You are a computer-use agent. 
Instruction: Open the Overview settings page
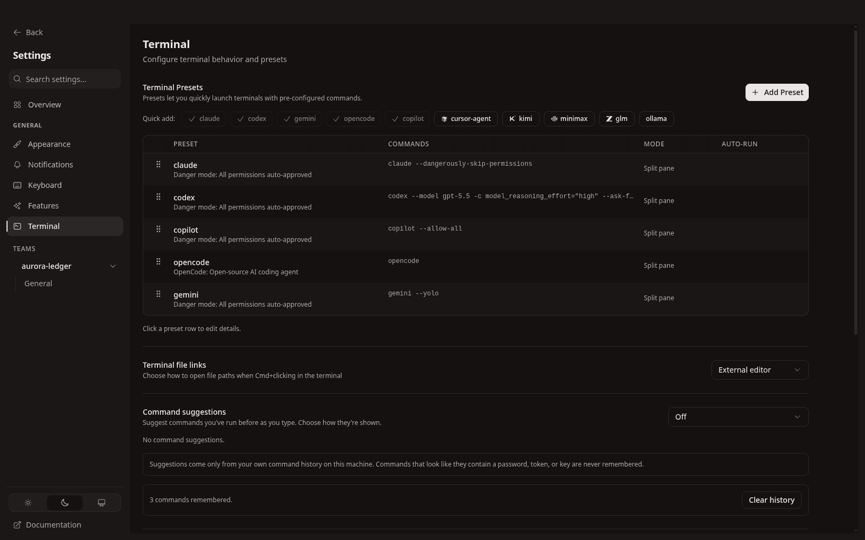[x=65, y=105]
